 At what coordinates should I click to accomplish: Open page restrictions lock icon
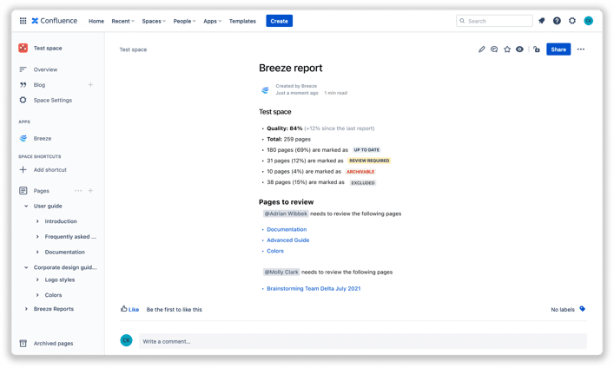coord(537,49)
